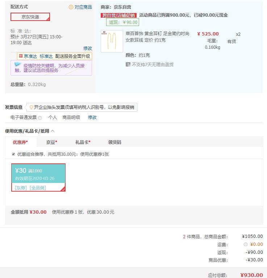Collapse the 使用优惠/礼品卡/抵用 section arrow
The height and width of the screenshot is (278, 267).
[53, 131]
